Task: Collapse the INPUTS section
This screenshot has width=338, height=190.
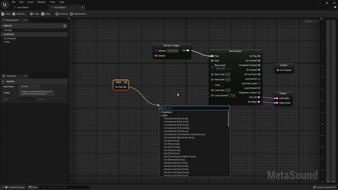Action: tap(3, 26)
